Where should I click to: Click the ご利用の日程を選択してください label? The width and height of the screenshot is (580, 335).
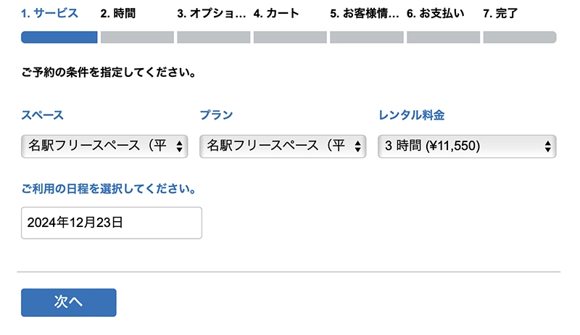pyautogui.click(x=109, y=189)
